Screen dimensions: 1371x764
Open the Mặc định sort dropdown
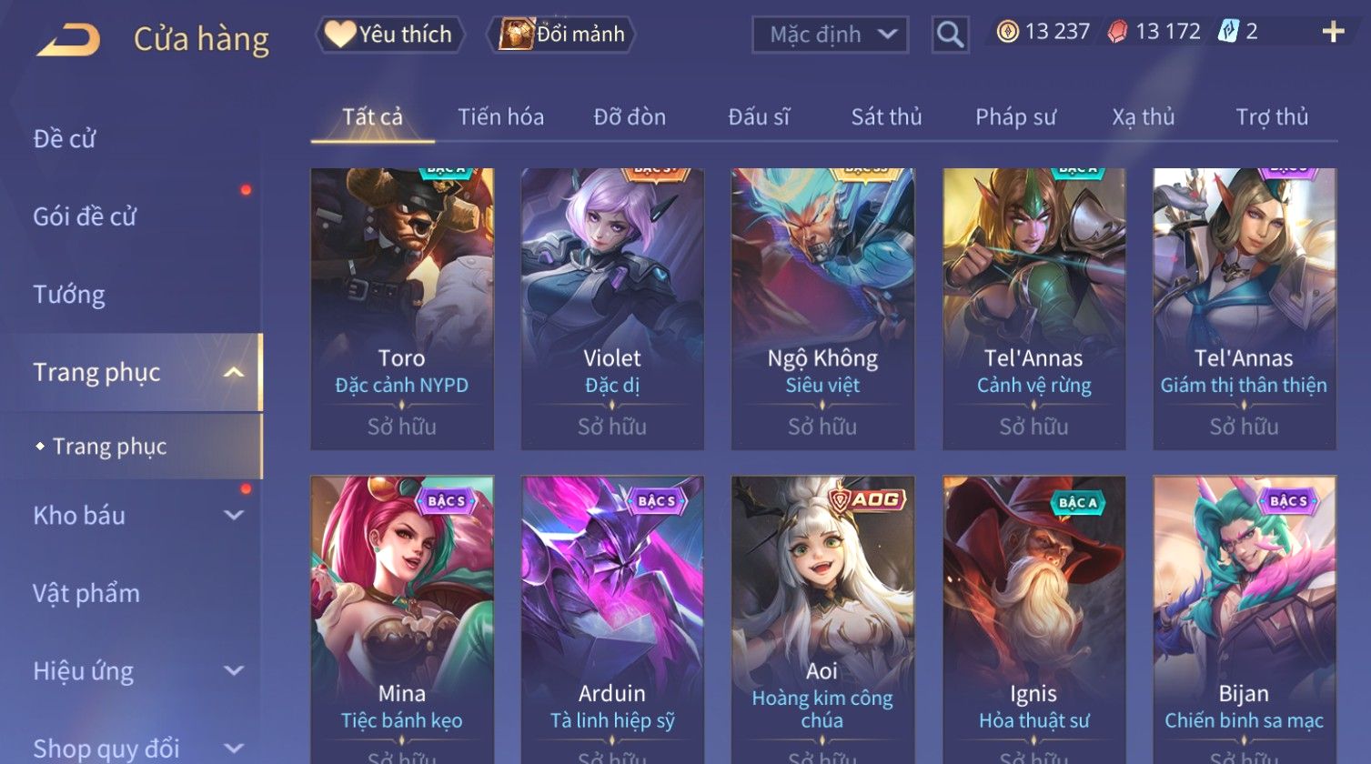pyautogui.click(x=830, y=35)
